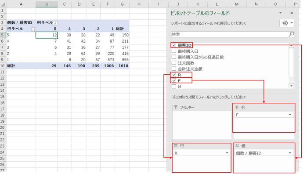The height and width of the screenshot is (174, 307).
Task: Check the 注文回数 field checkbox
Action: [174, 63]
